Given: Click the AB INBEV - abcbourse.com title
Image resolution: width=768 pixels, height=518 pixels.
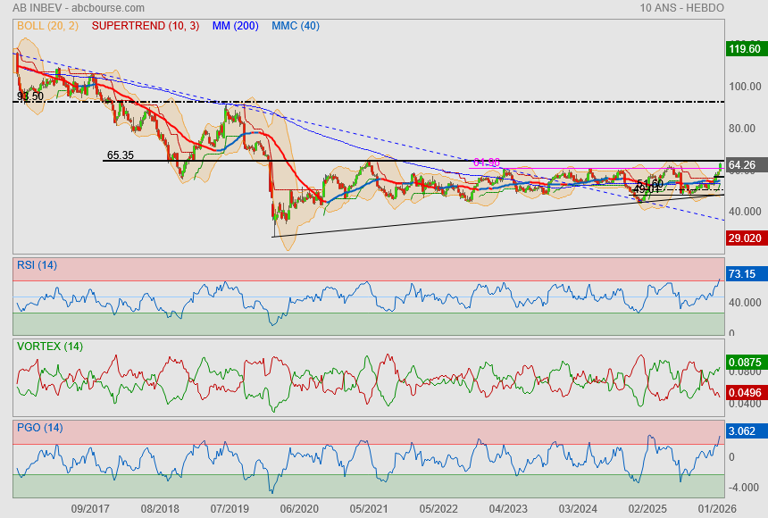Looking at the screenshot, I should click(x=73, y=7).
